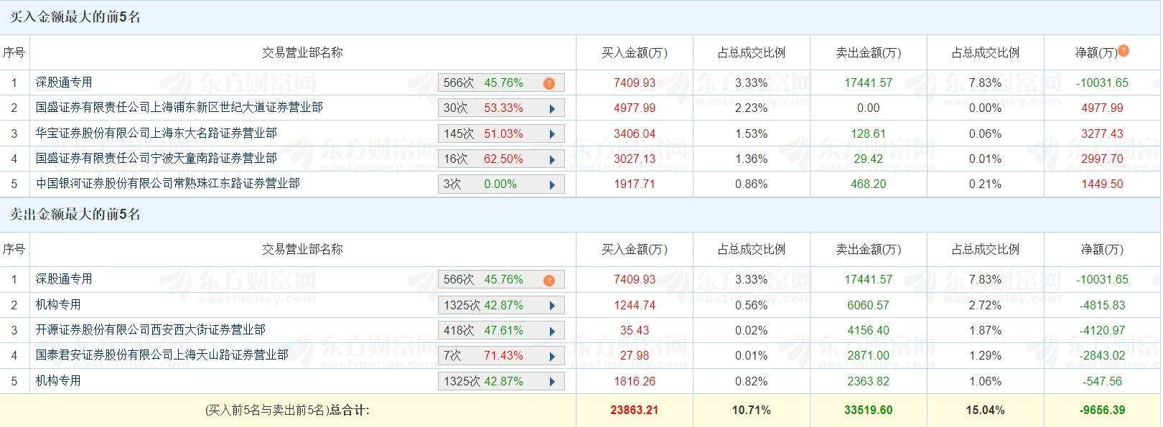Open 国盛证券有限责任公司上海浦东新区世纪大道证券营业部 link
Screen dimensions: 1163x427
(x=179, y=108)
